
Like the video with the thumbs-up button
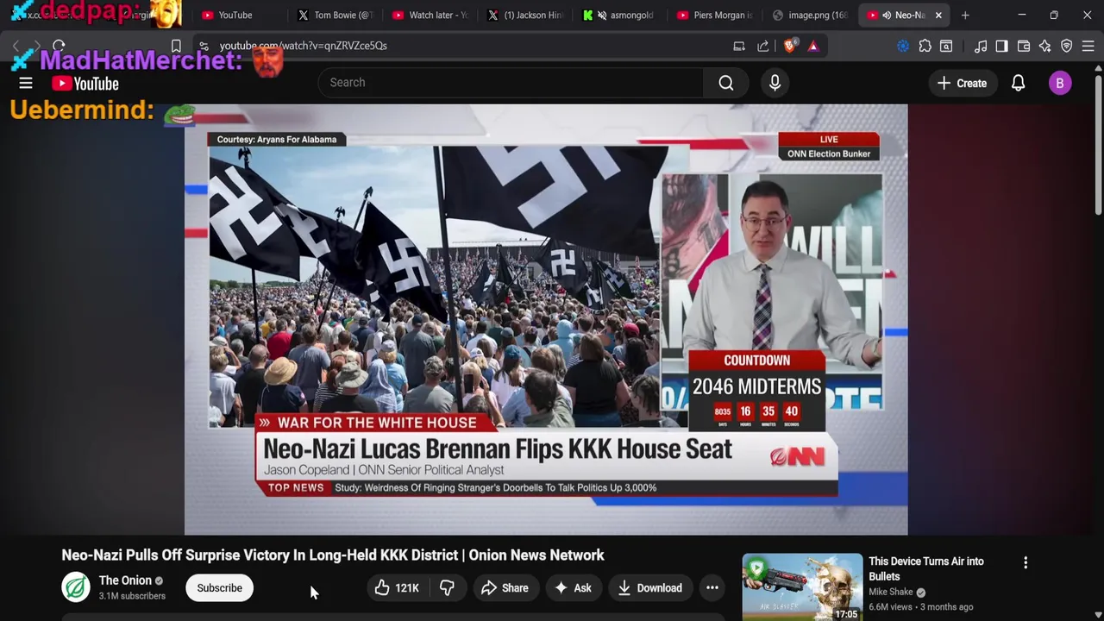coord(398,588)
